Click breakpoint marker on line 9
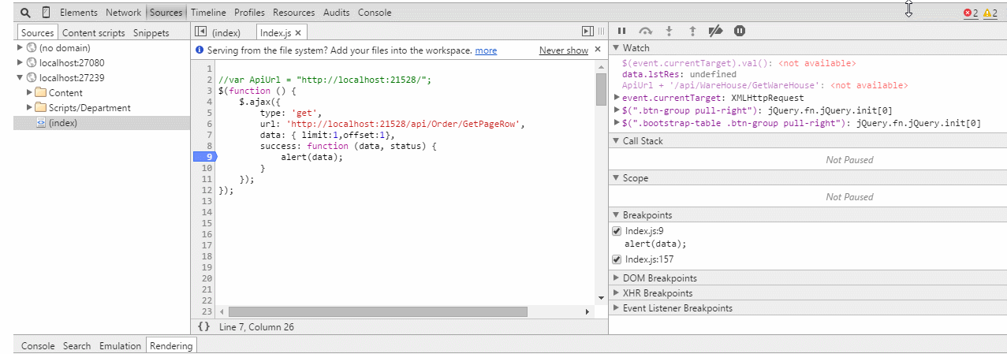The height and width of the screenshot is (354, 1007). click(204, 157)
